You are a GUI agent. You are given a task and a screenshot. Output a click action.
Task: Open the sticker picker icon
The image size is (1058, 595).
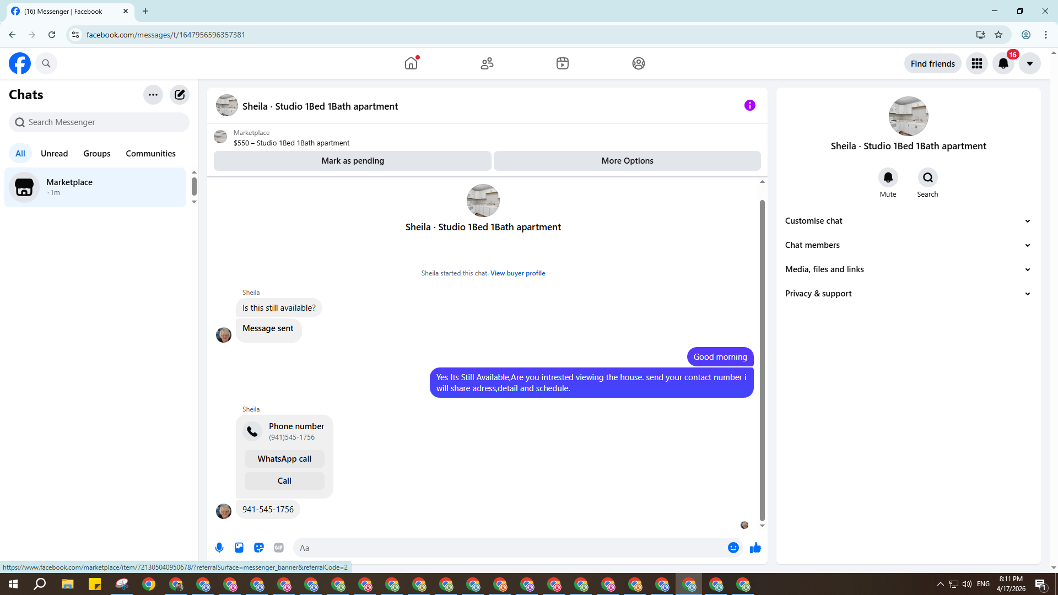point(259,548)
